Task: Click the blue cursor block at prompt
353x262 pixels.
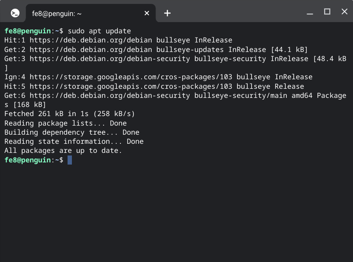Action: (x=70, y=160)
